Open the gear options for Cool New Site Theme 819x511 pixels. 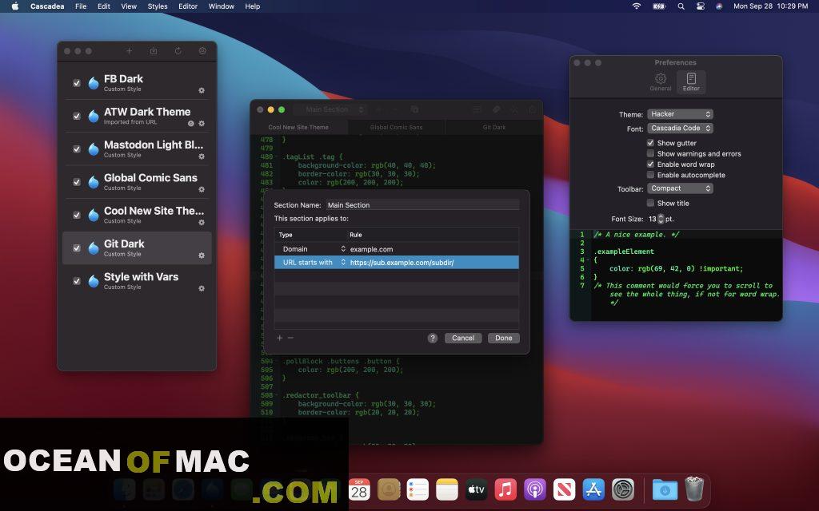[x=202, y=223]
